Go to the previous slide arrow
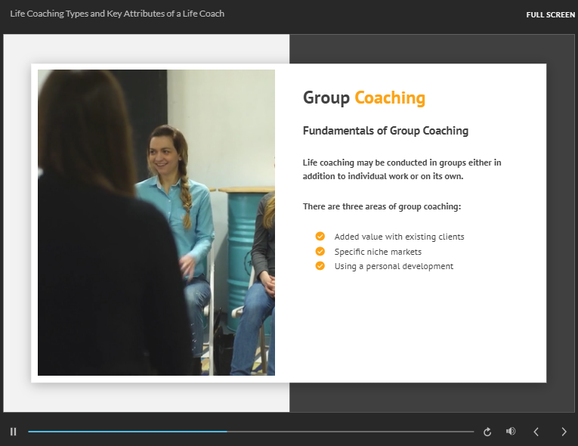 [x=536, y=432]
